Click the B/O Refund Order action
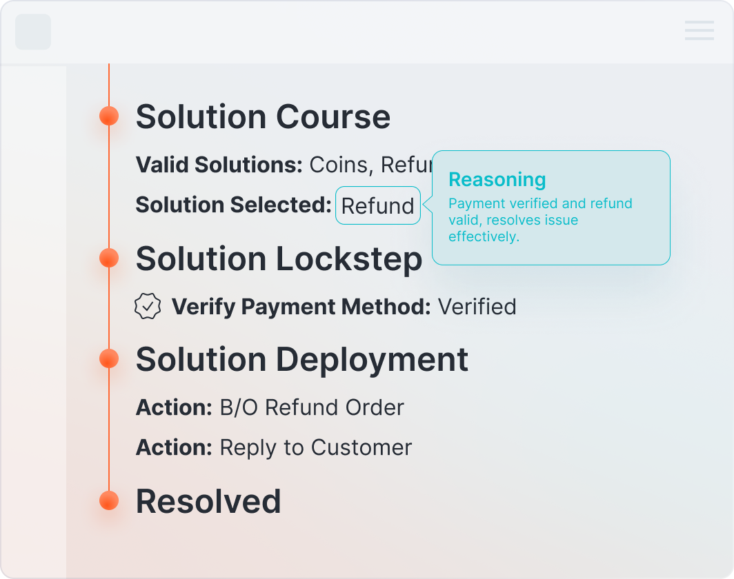Viewport: 734px width, 579px height. [x=269, y=407]
